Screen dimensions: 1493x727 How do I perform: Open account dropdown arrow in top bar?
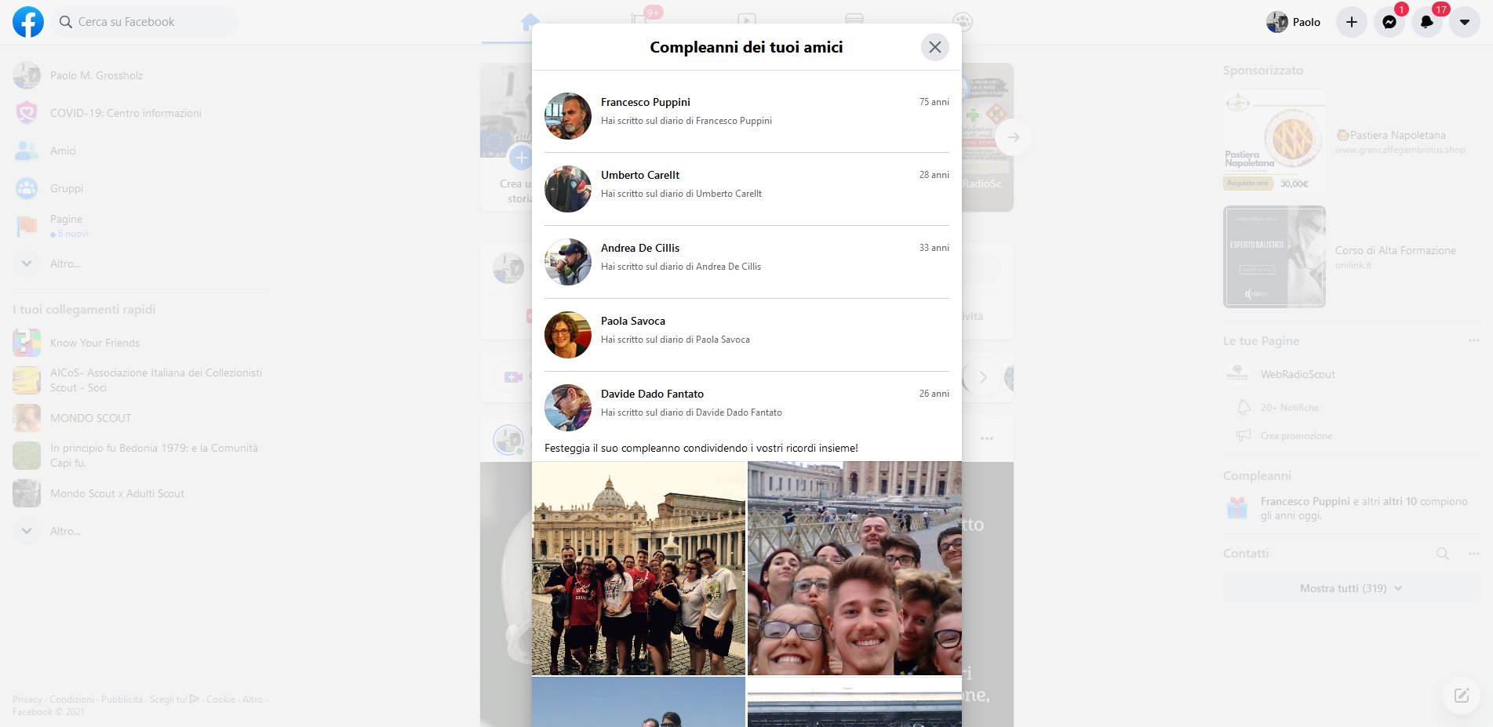tap(1465, 22)
